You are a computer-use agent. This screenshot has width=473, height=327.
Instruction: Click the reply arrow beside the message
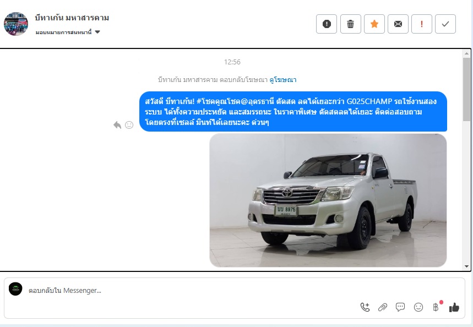click(117, 125)
